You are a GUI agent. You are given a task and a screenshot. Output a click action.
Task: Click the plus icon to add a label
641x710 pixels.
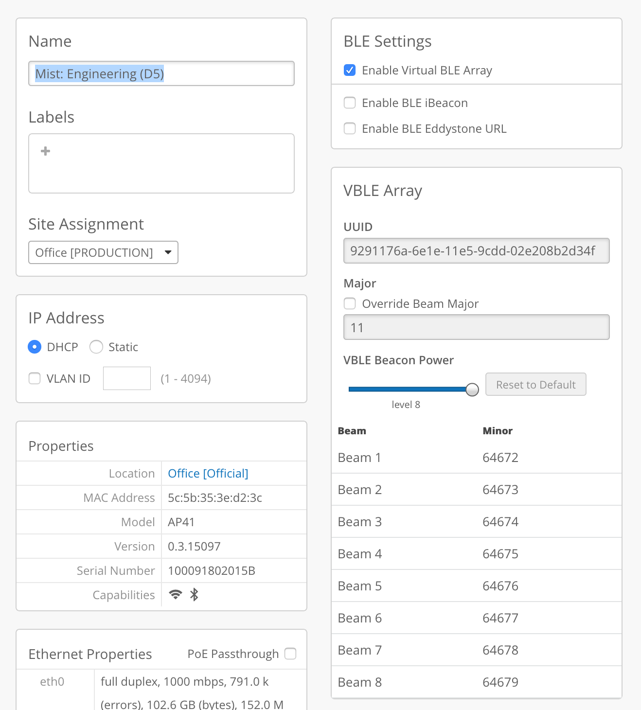point(46,151)
